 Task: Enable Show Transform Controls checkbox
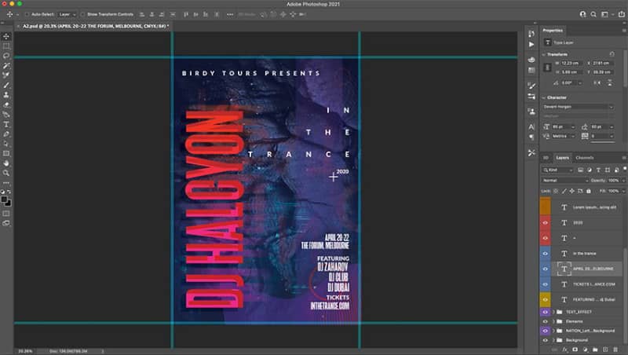pos(83,14)
